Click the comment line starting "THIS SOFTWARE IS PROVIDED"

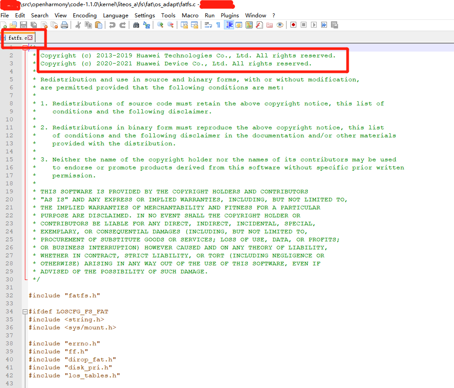[x=174, y=192]
